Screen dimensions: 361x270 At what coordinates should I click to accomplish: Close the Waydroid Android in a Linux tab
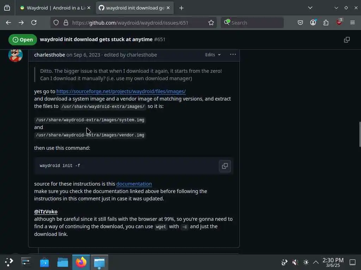pos(89,8)
